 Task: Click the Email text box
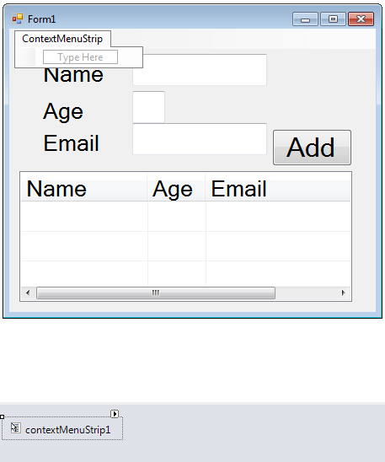200,139
